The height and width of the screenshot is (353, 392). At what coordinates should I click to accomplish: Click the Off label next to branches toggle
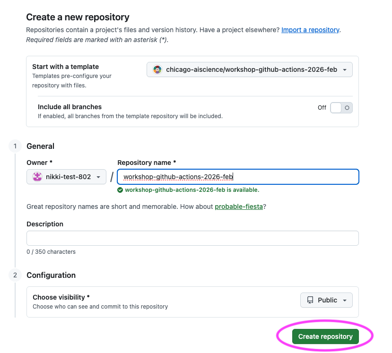[322, 107]
